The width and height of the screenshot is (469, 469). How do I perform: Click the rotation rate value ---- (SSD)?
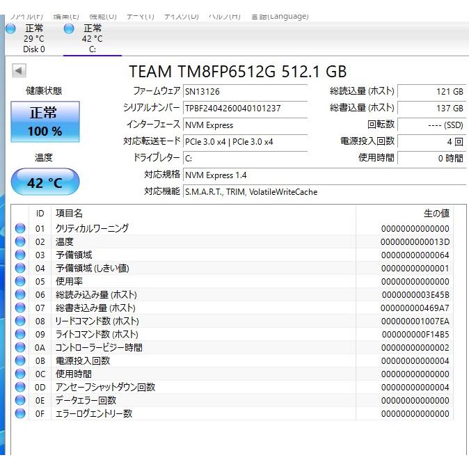tap(431, 125)
